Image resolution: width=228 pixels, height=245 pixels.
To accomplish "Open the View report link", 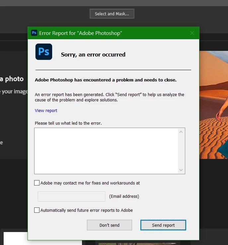I will [x=46, y=111].
